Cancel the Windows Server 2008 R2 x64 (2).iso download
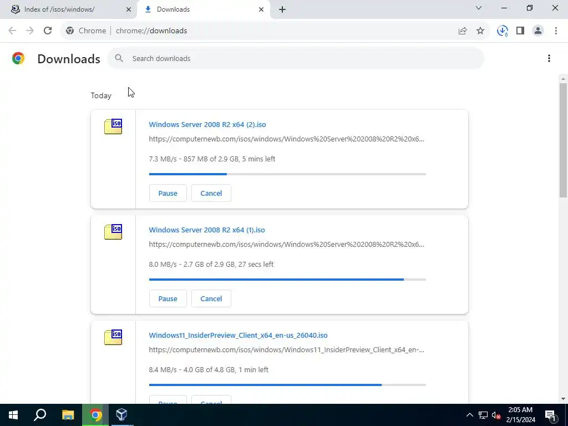 tap(211, 193)
